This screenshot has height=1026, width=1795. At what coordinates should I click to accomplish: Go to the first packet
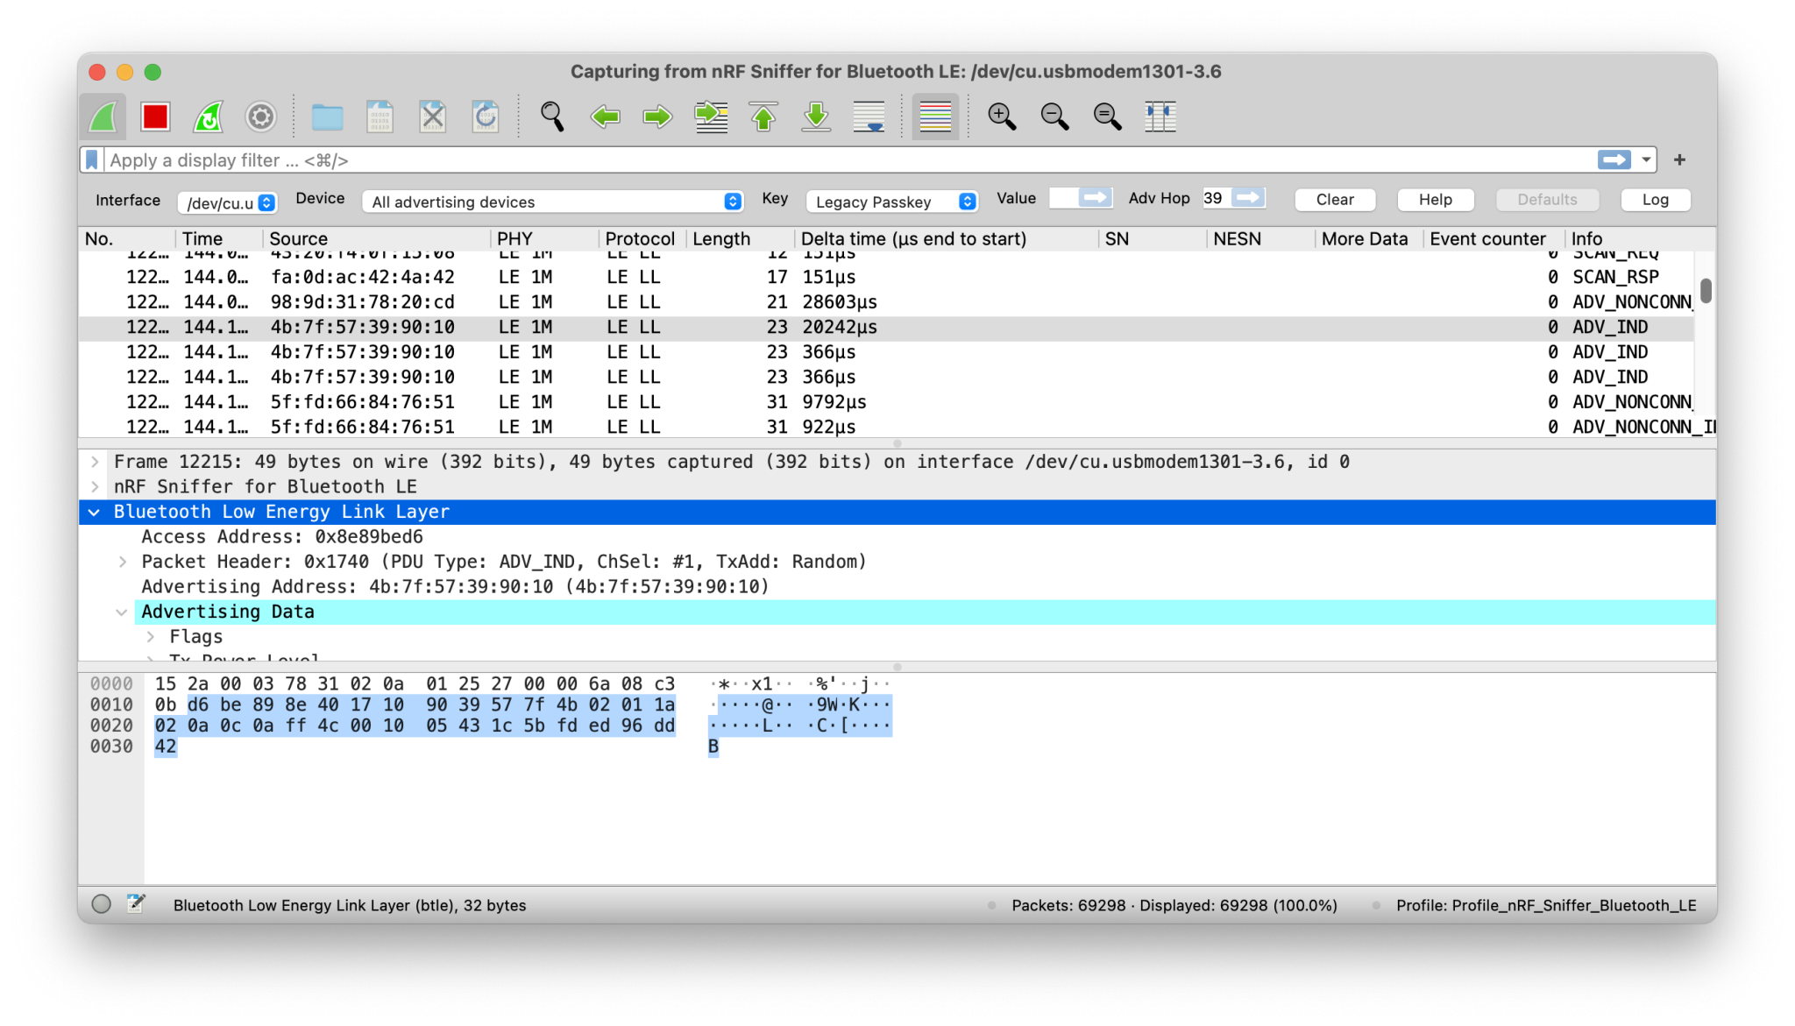[763, 117]
